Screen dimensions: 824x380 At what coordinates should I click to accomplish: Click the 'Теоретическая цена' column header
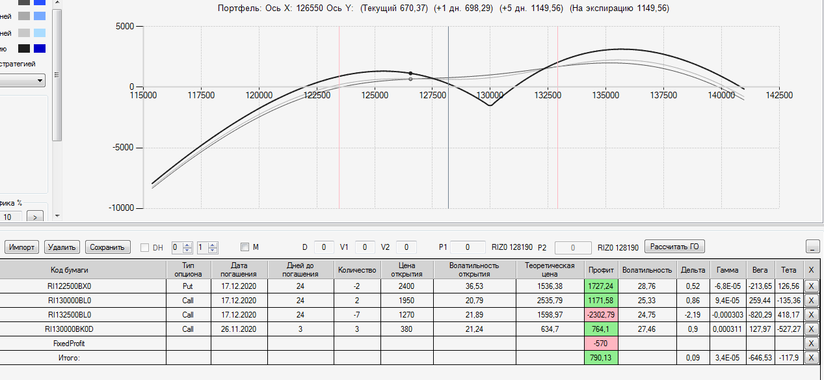(550, 269)
